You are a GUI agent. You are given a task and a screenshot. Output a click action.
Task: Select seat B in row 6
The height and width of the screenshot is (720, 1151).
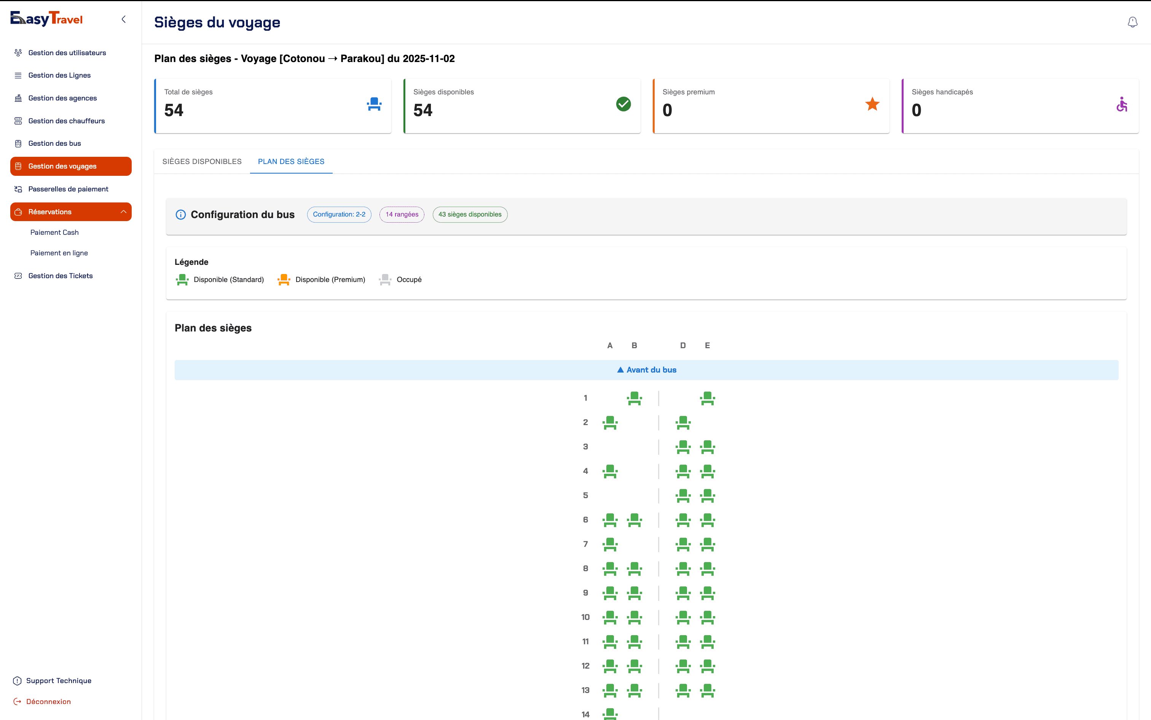click(634, 520)
